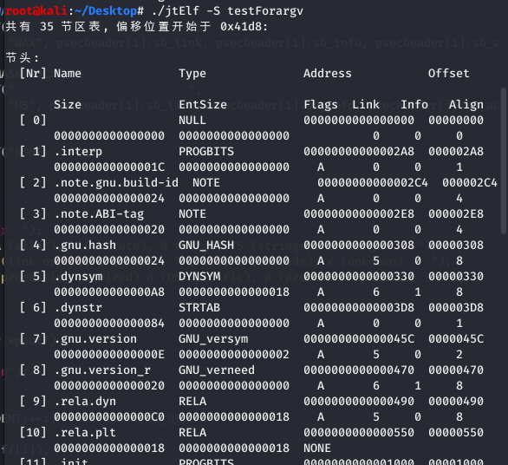Click the Name column header
Image resolution: width=508 pixels, height=465 pixels.
click(x=68, y=73)
